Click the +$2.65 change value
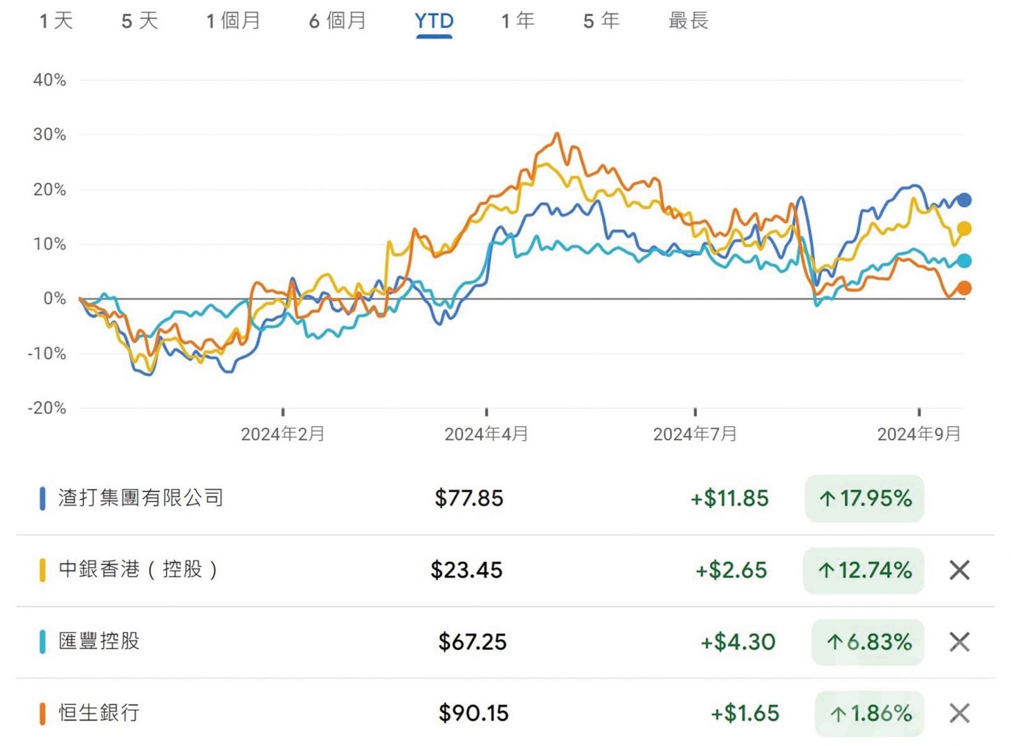 coord(731,570)
